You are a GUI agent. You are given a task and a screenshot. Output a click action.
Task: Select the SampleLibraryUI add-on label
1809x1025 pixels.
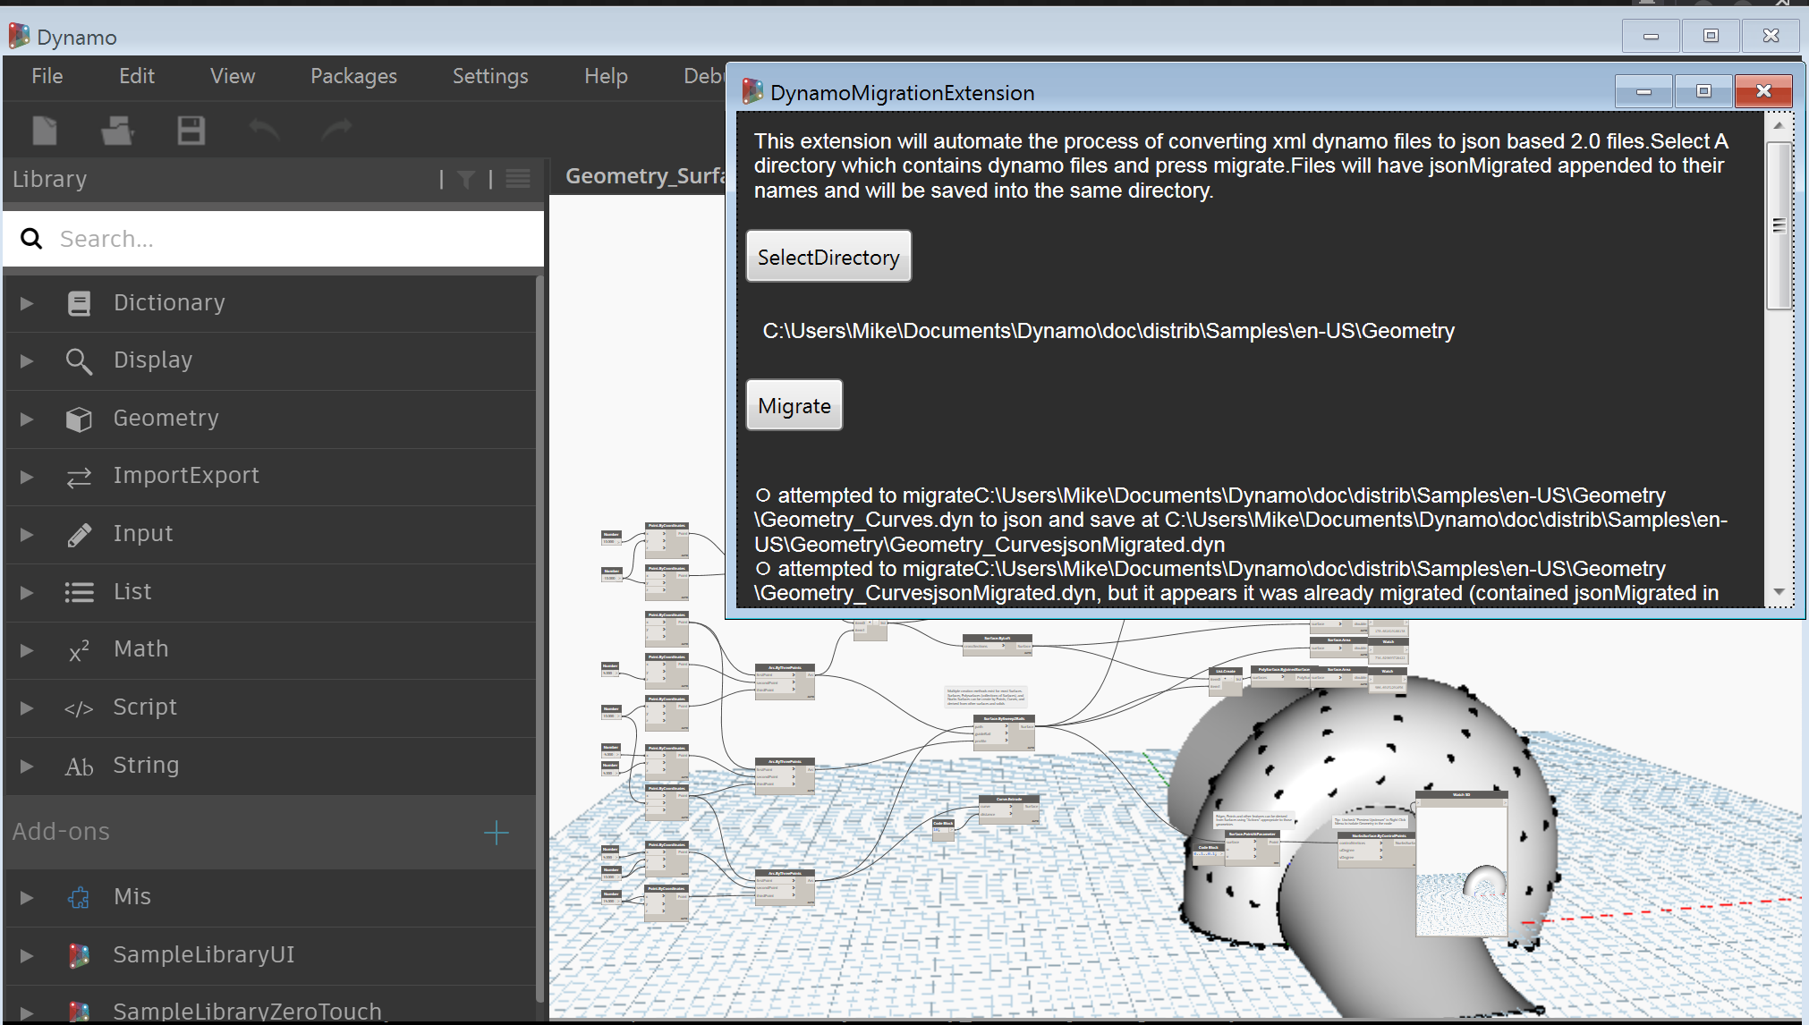coord(203,954)
